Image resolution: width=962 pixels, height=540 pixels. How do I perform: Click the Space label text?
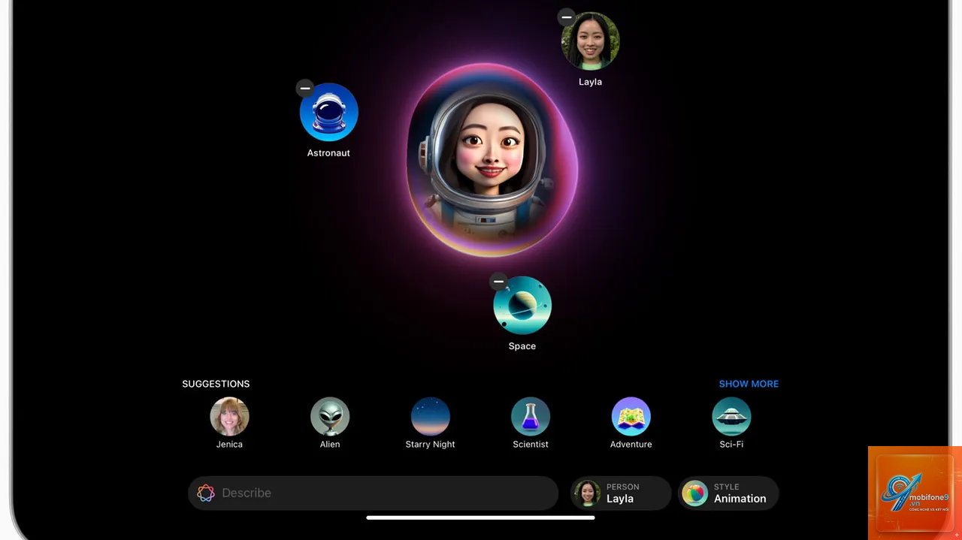click(522, 346)
